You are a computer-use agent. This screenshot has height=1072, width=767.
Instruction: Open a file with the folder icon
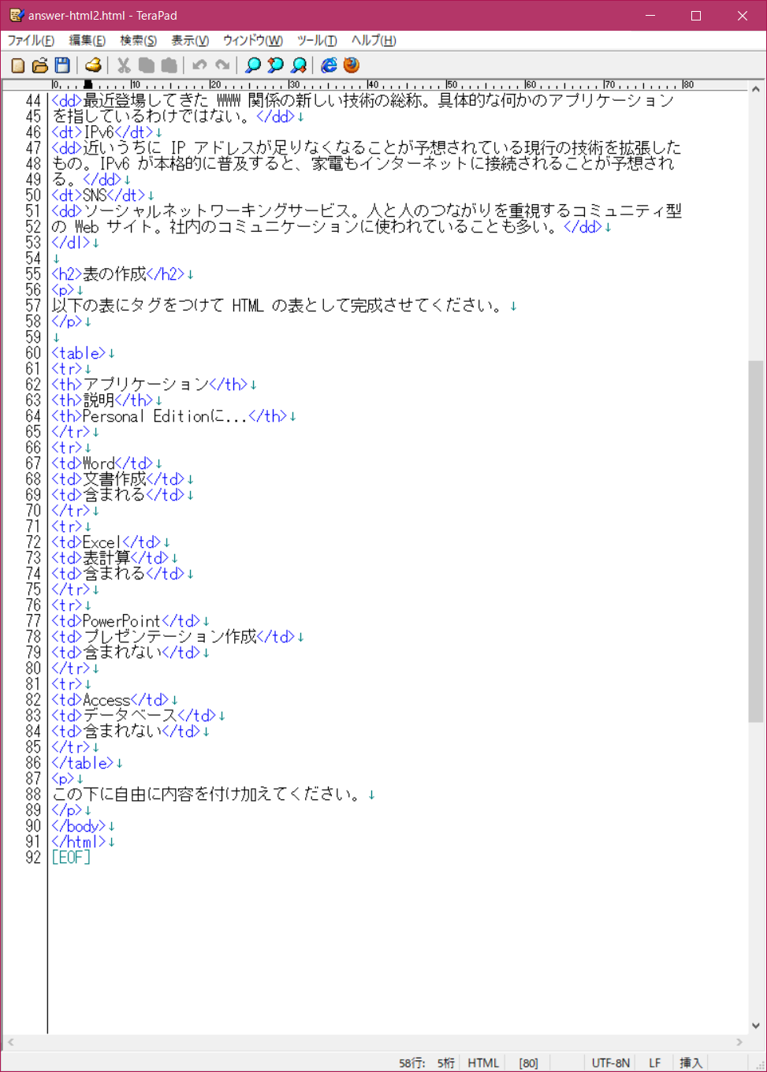[40, 65]
